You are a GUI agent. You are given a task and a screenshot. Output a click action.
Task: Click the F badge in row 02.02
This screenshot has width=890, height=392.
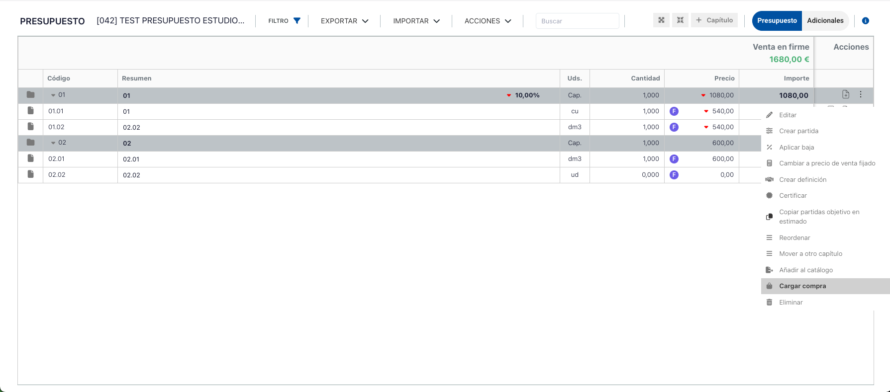(x=674, y=175)
